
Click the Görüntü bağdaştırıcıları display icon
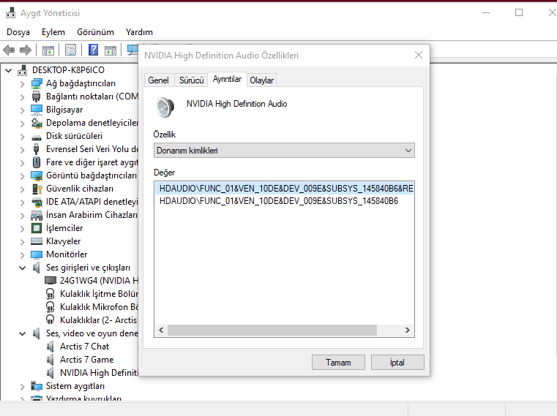click(37, 175)
